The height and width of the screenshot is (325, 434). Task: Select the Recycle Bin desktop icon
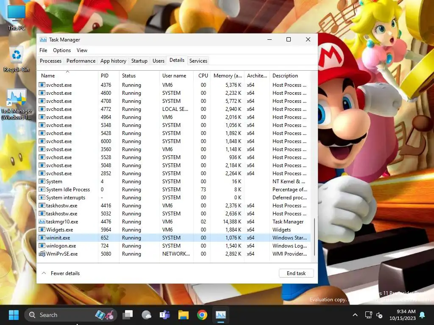tap(17, 59)
